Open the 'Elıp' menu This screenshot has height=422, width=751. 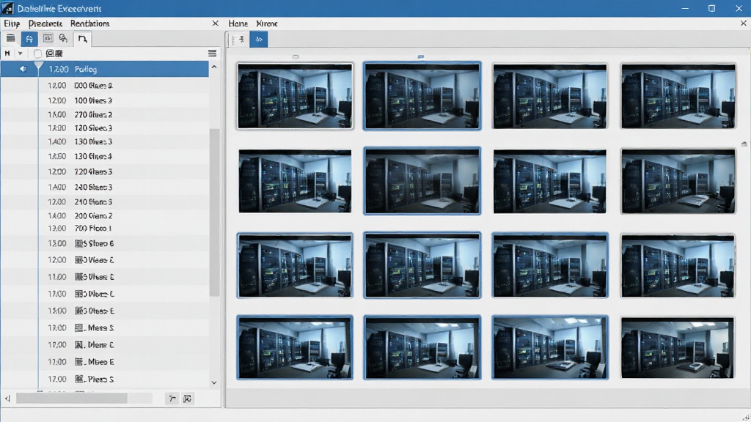(x=12, y=23)
